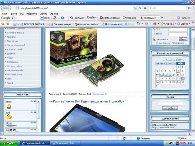Open the Файл menu
The image size is (195, 146).
[4, 14]
